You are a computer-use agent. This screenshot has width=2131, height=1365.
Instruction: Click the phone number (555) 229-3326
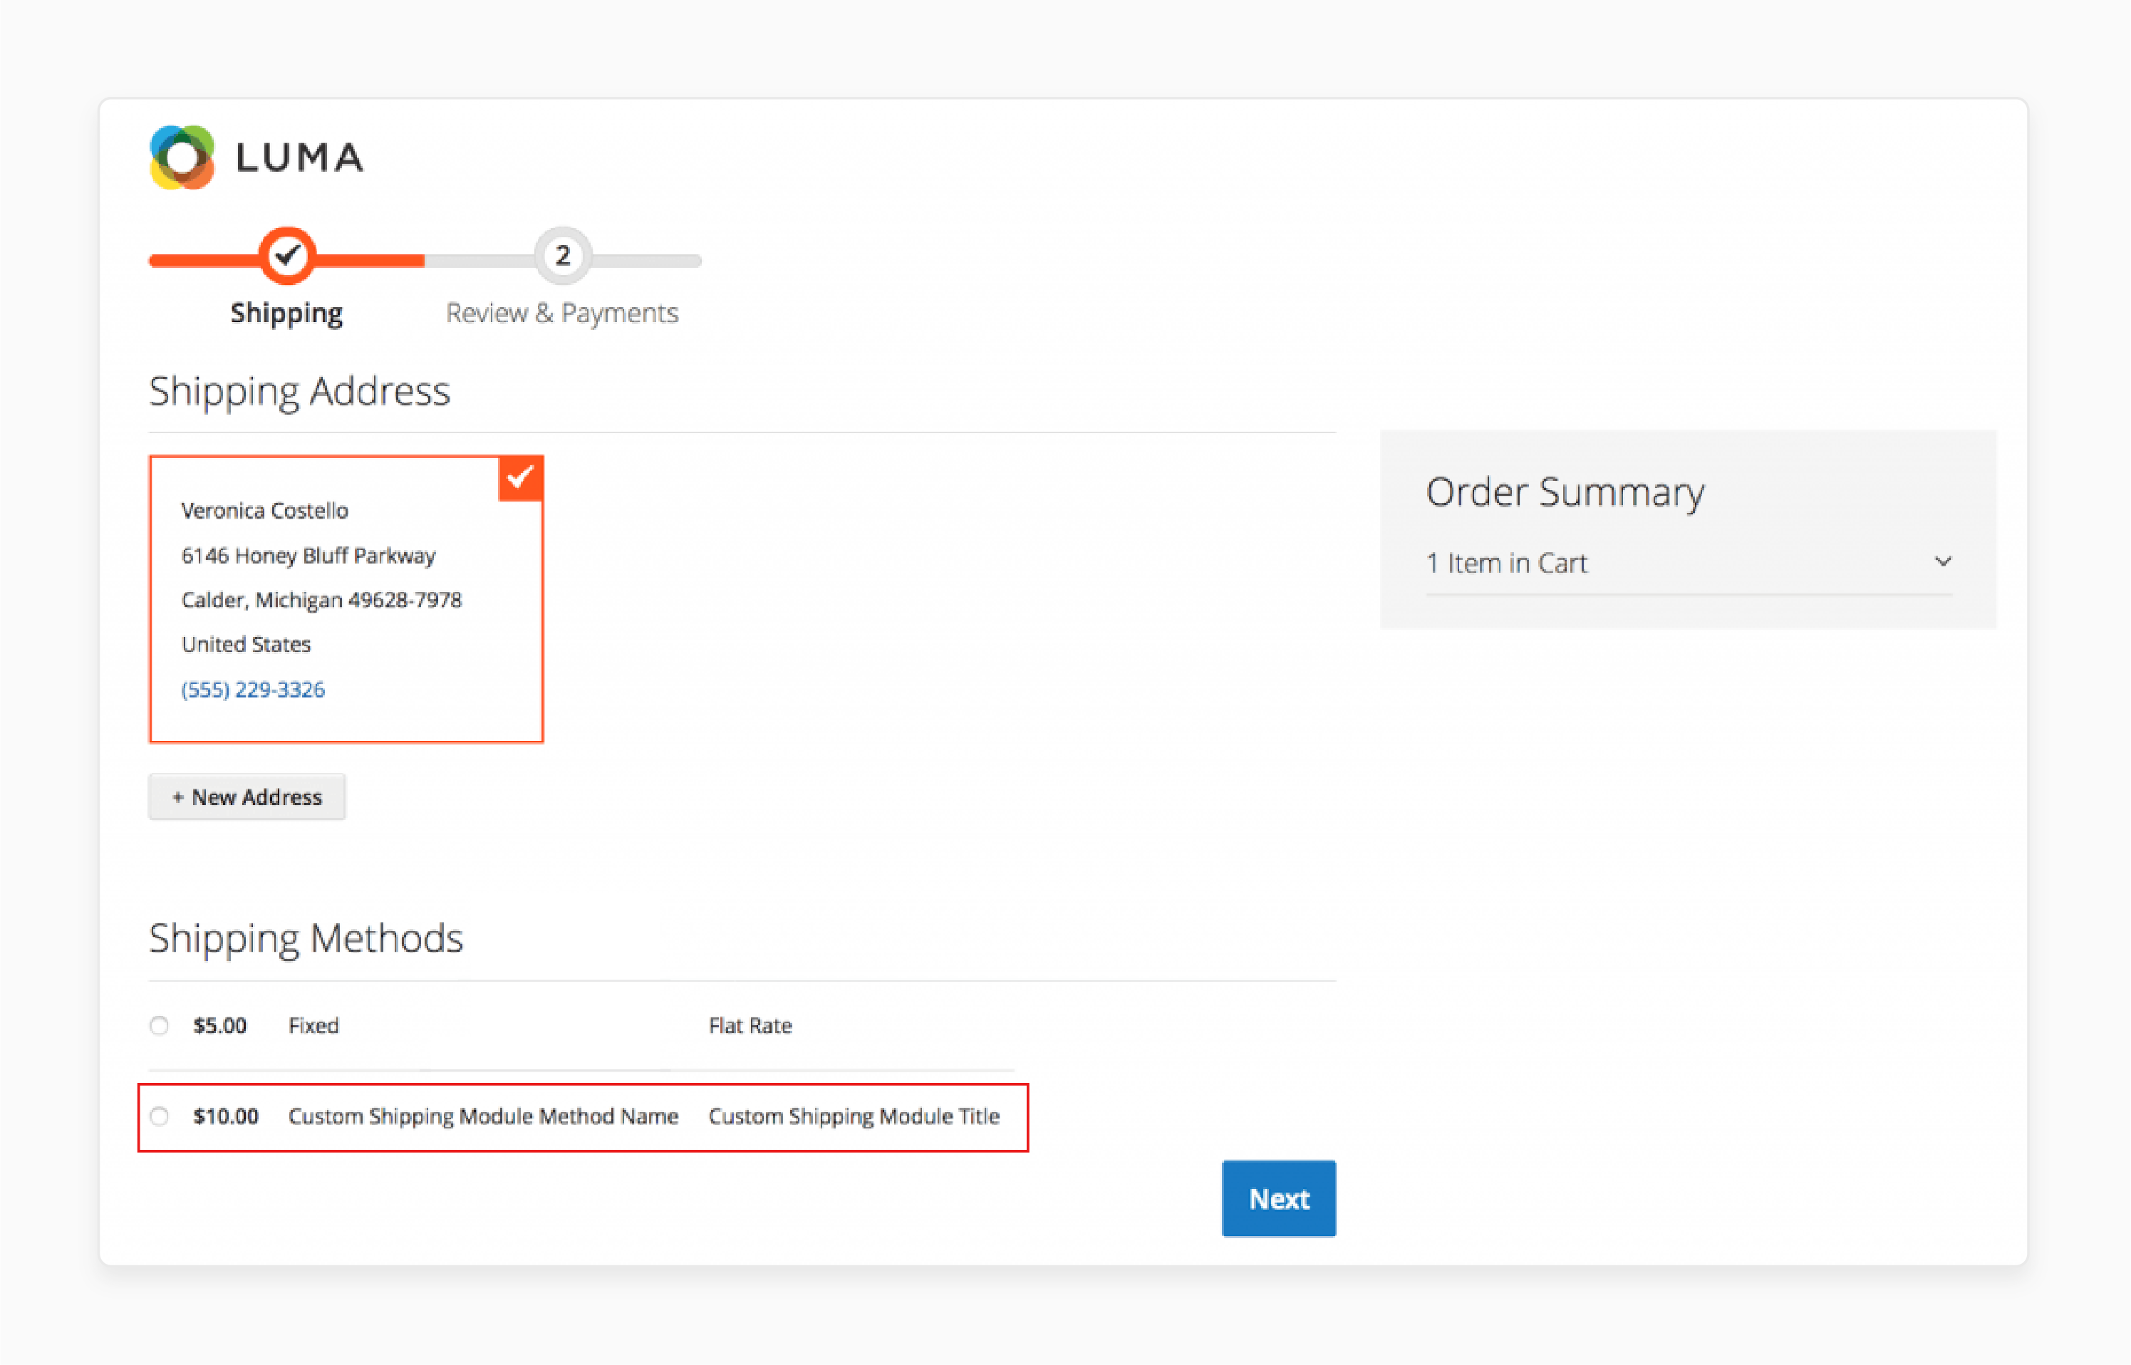coord(254,690)
